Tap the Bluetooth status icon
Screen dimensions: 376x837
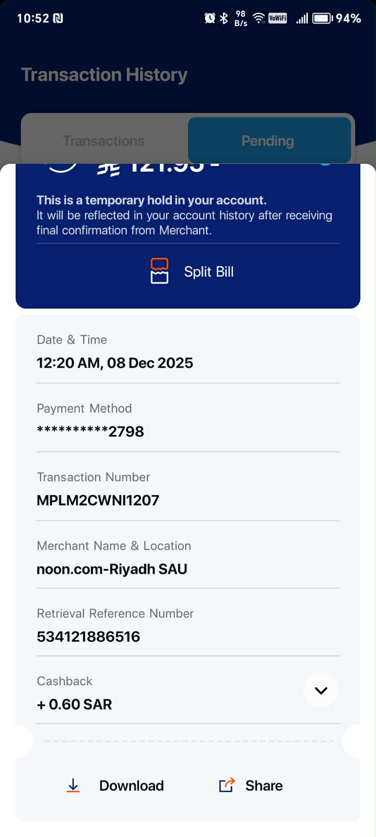point(224,18)
